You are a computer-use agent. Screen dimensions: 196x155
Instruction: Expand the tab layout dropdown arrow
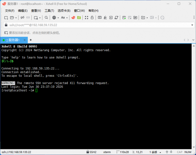pyautogui.click(x=156, y=18)
